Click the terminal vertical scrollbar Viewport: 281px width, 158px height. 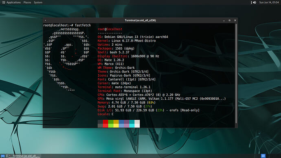236,73
